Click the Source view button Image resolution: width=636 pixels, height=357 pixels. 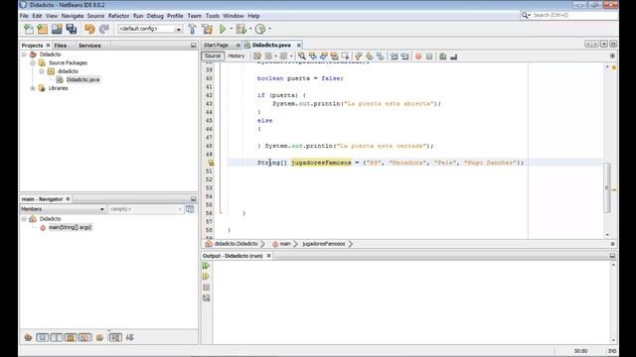pos(213,56)
